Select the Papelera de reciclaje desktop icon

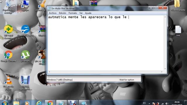pyautogui.click(x=8, y=7)
